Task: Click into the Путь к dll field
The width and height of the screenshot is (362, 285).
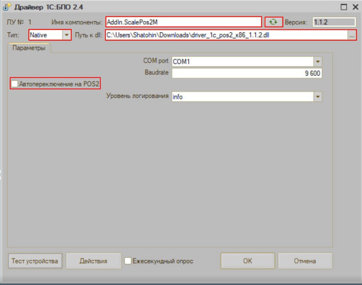Action: pos(227,35)
